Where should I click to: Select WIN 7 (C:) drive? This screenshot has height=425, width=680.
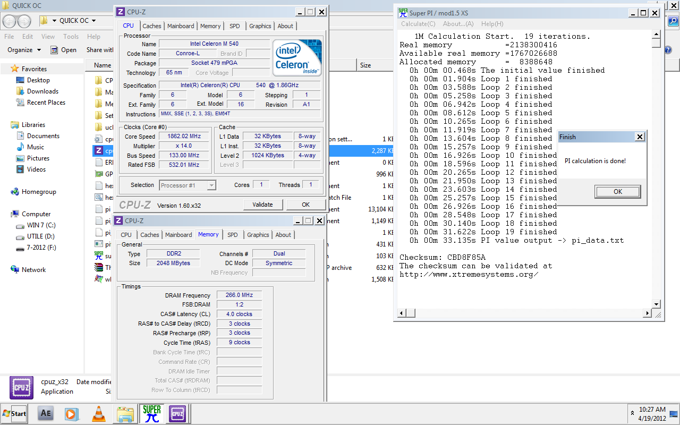click(x=41, y=225)
